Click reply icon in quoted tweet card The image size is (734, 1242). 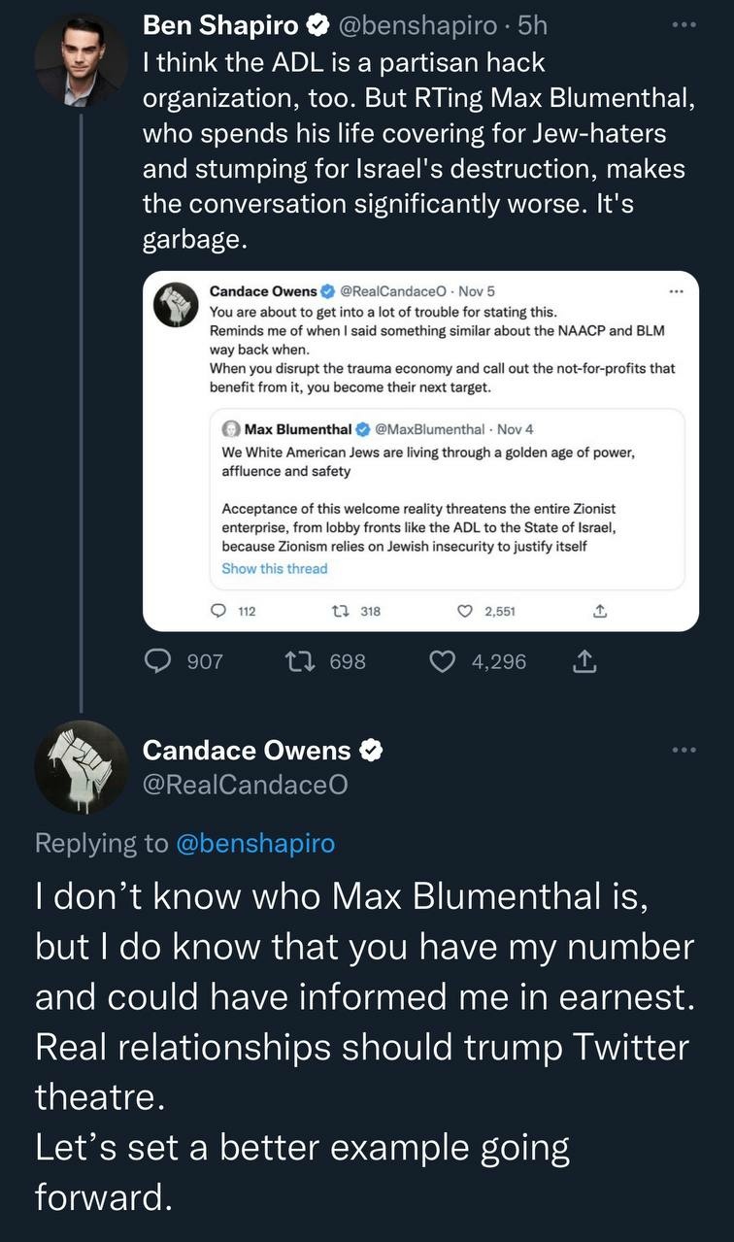tap(219, 611)
